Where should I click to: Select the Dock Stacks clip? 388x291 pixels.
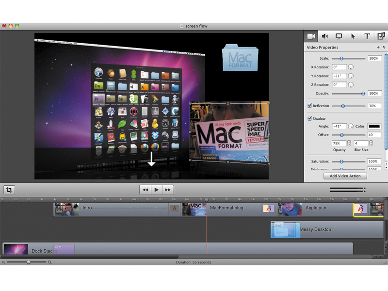point(178,249)
